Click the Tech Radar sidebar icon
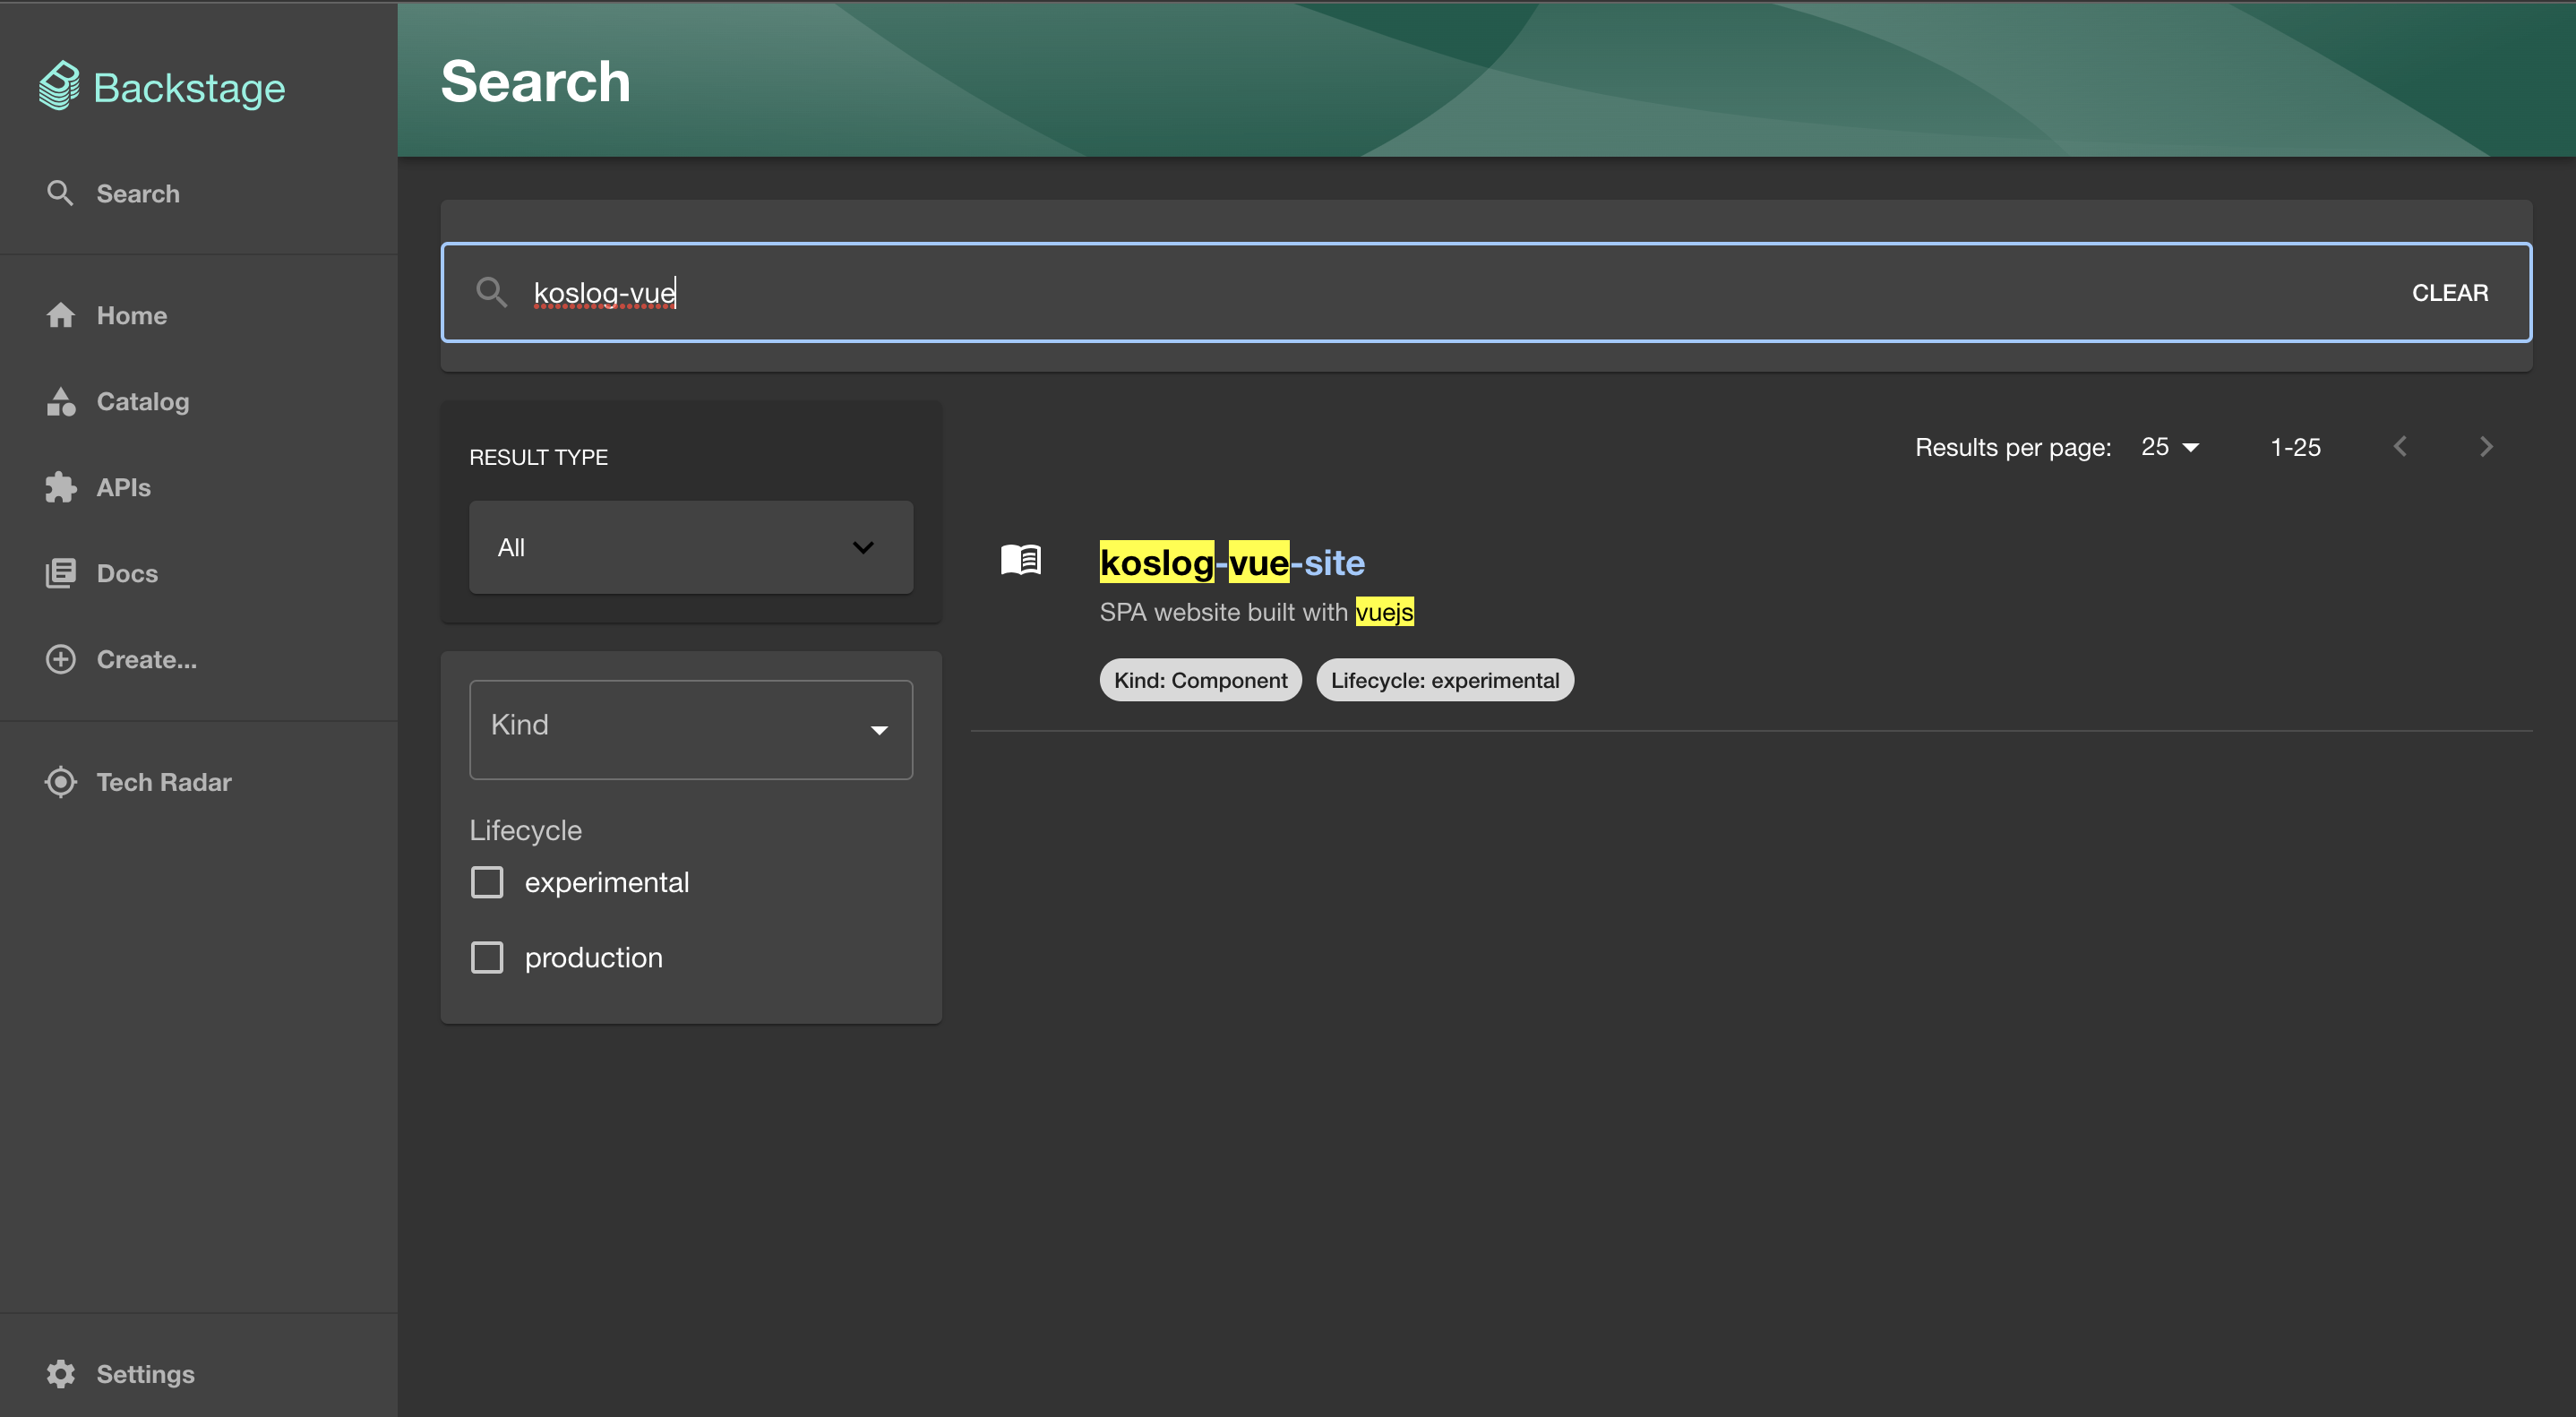The width and height of the screenshot is (2576, 1417). point(61,782)
